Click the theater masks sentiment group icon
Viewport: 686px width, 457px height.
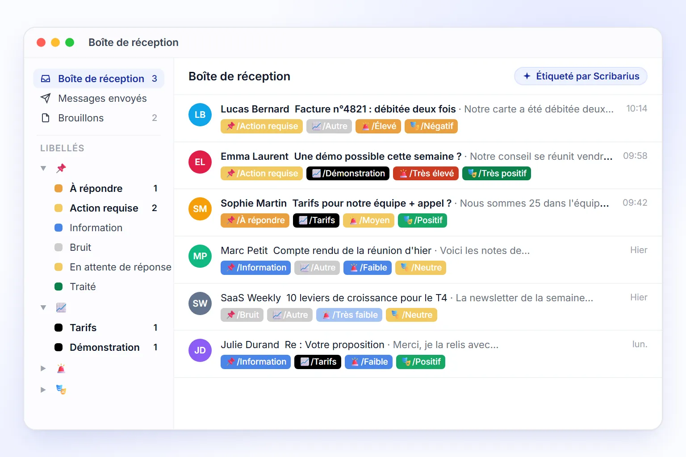coord(61,390)
